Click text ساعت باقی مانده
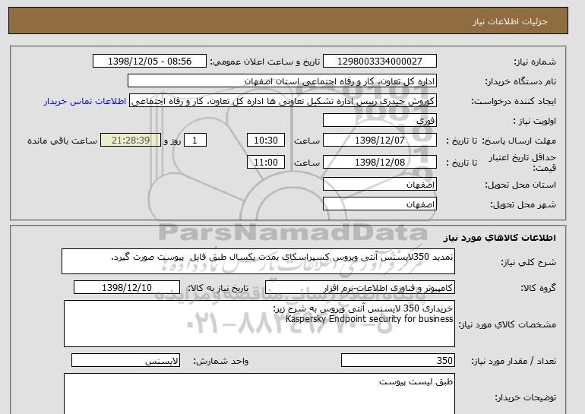Image resolution: width=585 pixels, height=414 pixels. 62,141
